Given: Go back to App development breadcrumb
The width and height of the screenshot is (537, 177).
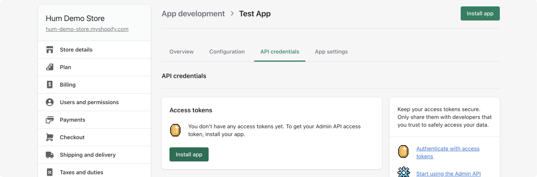Looking at the screenshot, I should click(193, 14).
